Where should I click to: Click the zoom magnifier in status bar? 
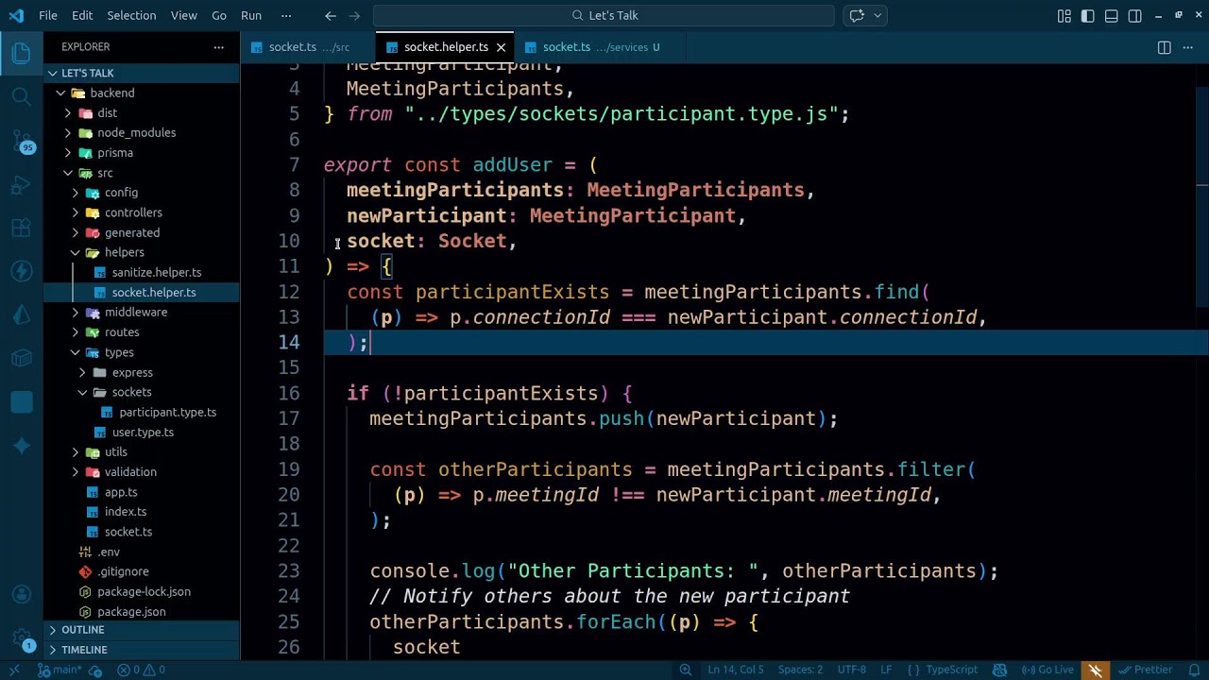pos(687,670)
